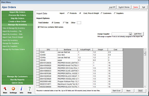Toggle First row contains field names checkbox

click(39, 27)
